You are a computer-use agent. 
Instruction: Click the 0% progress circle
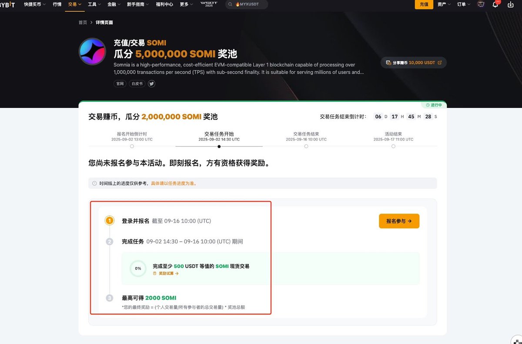click(138, 268)
